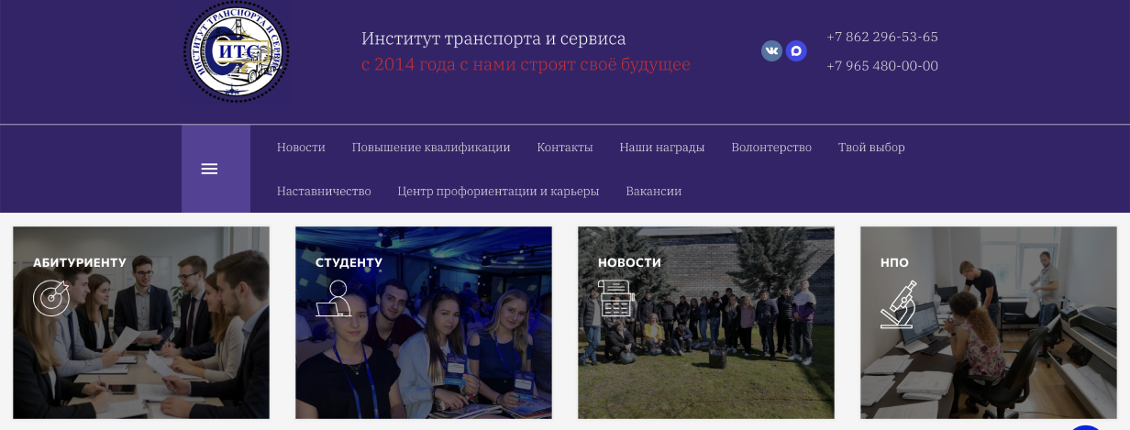
Task: Open Наши награды menu item
Action: coord(662,148)
